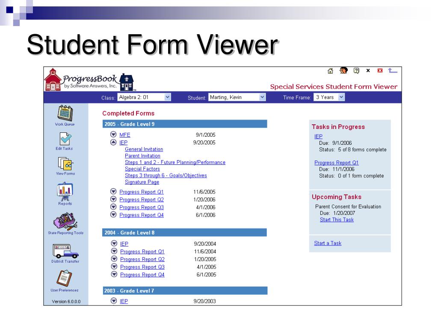Open the Work Queue calendar icon

click(65, 113)
